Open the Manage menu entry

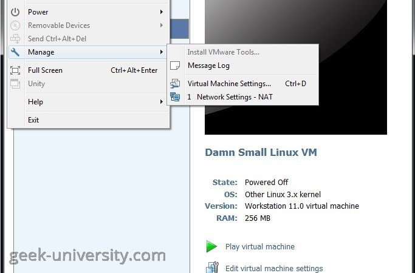(x=89, y=52)
